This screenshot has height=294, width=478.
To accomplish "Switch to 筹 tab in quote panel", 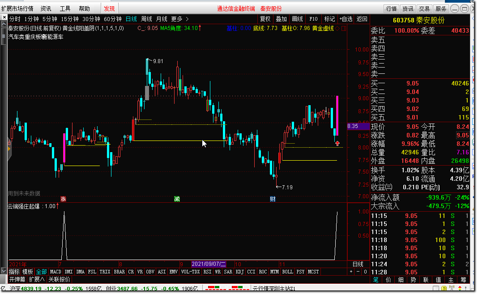I will point(463,279).
